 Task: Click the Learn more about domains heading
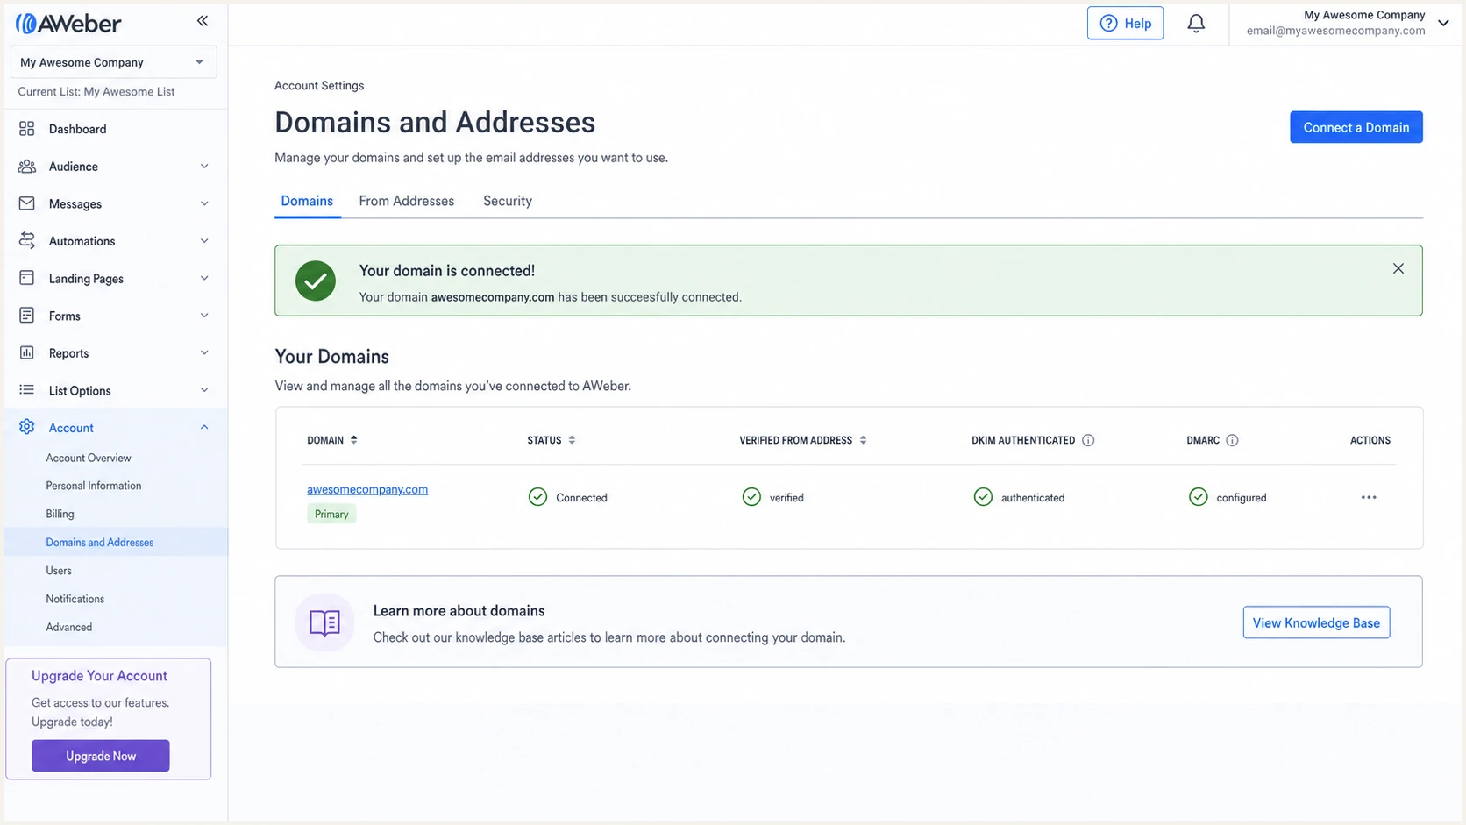pyautogui.click(x=459, y=610)
